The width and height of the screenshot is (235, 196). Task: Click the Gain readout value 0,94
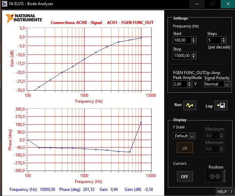[x=114, y=189]
